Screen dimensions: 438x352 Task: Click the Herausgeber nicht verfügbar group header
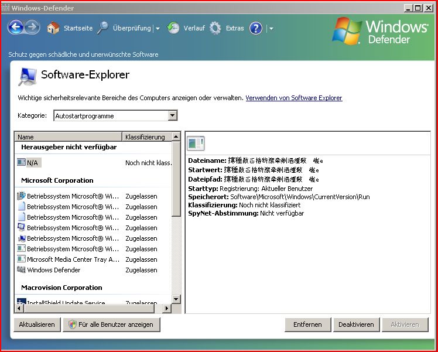click(x=69, y=147)
